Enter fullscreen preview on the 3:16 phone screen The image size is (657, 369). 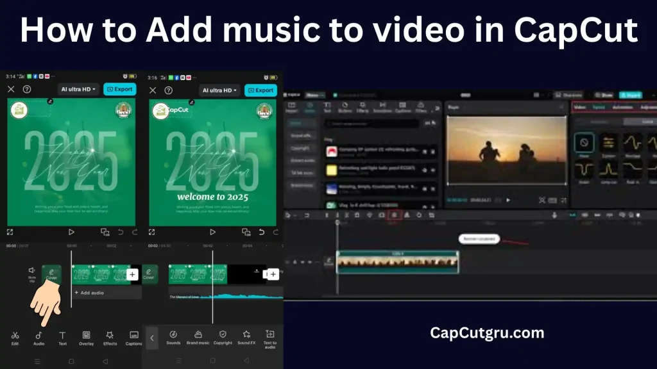click(151, 232)
